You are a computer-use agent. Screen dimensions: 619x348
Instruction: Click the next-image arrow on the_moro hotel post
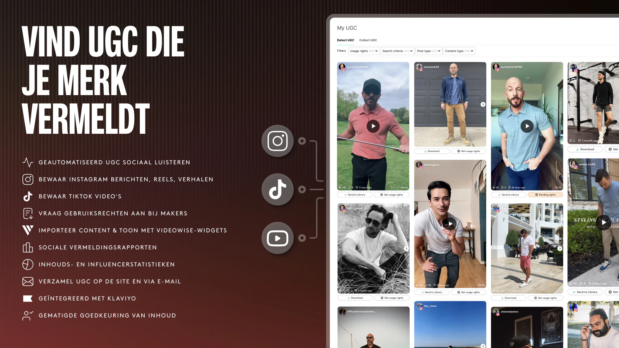click(560, 249)
